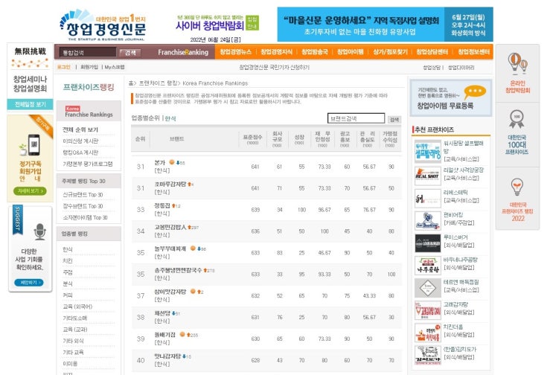
Task: Select the 분식 category in 업종별 랭킹
Action: point(68,283)
